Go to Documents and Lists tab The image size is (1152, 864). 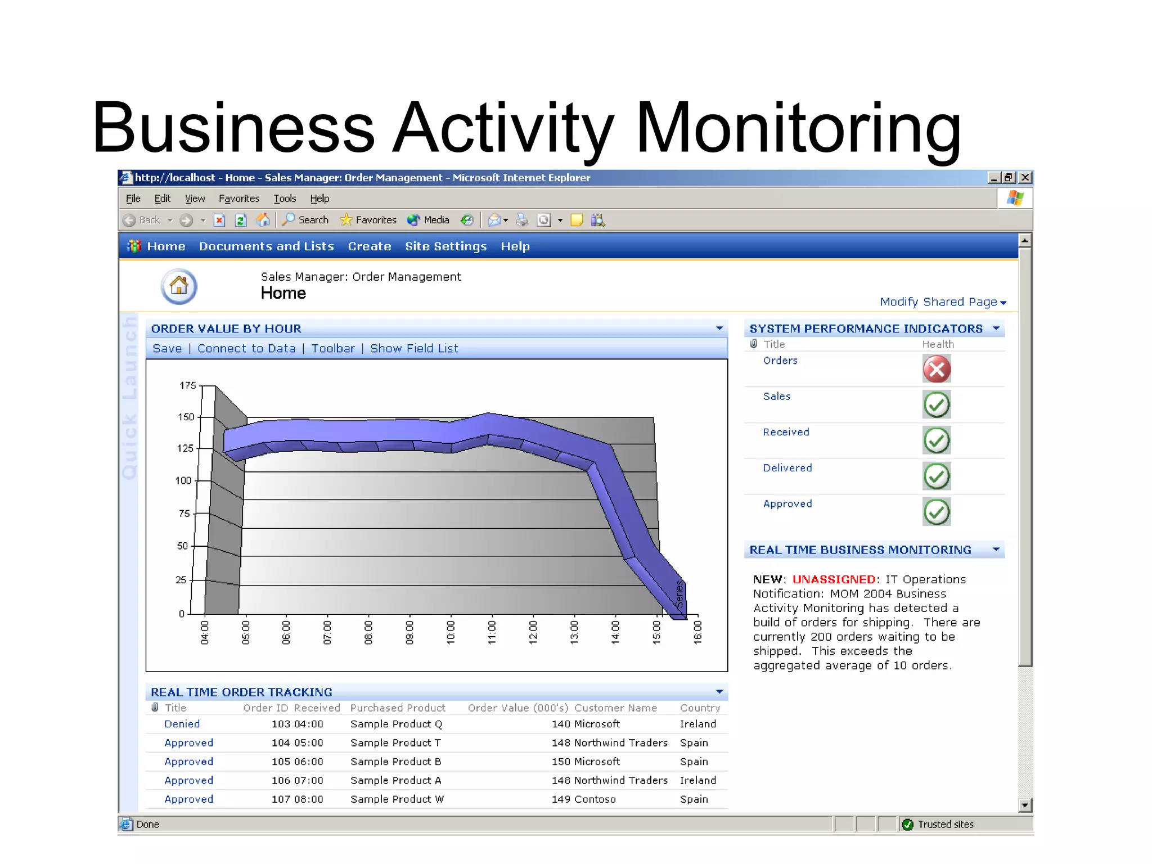click(266, 246)
